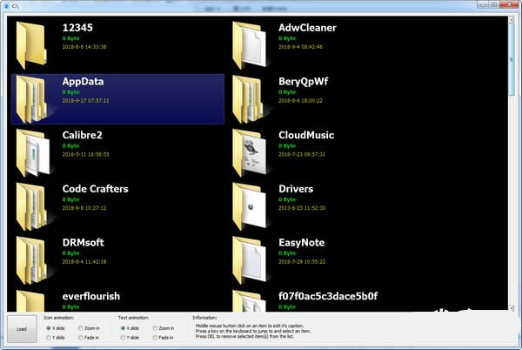Click the scrollbar down arrow
The image size is (522, 350).
[512, 308]
